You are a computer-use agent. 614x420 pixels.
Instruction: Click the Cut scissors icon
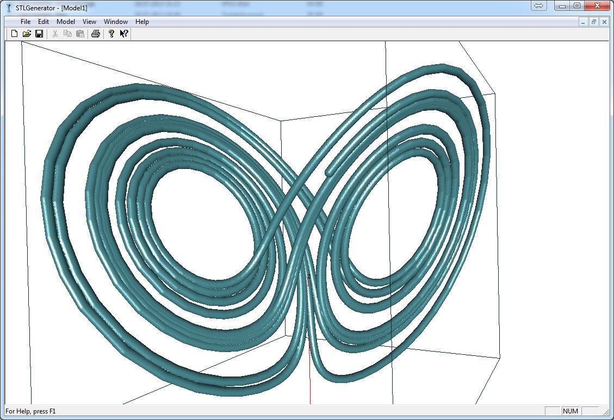(x=55, y=34)
